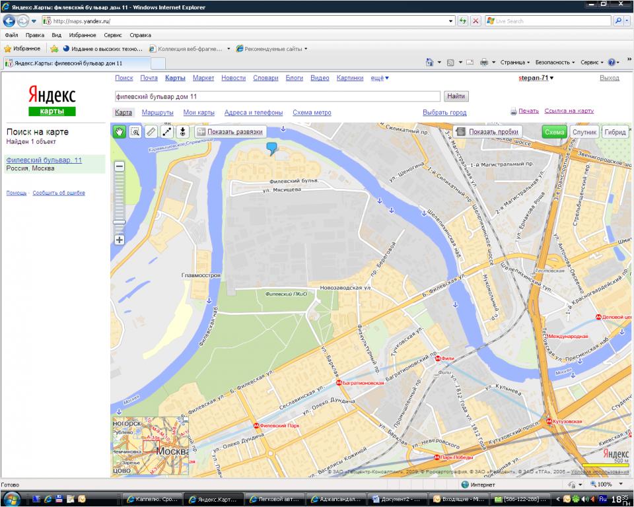
Task: Switch to the Маршруты tab
Action: point(157,113)
